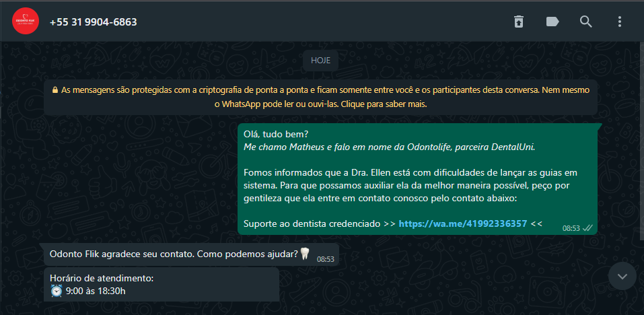Click the trash bin icon in header

(519, 22)
